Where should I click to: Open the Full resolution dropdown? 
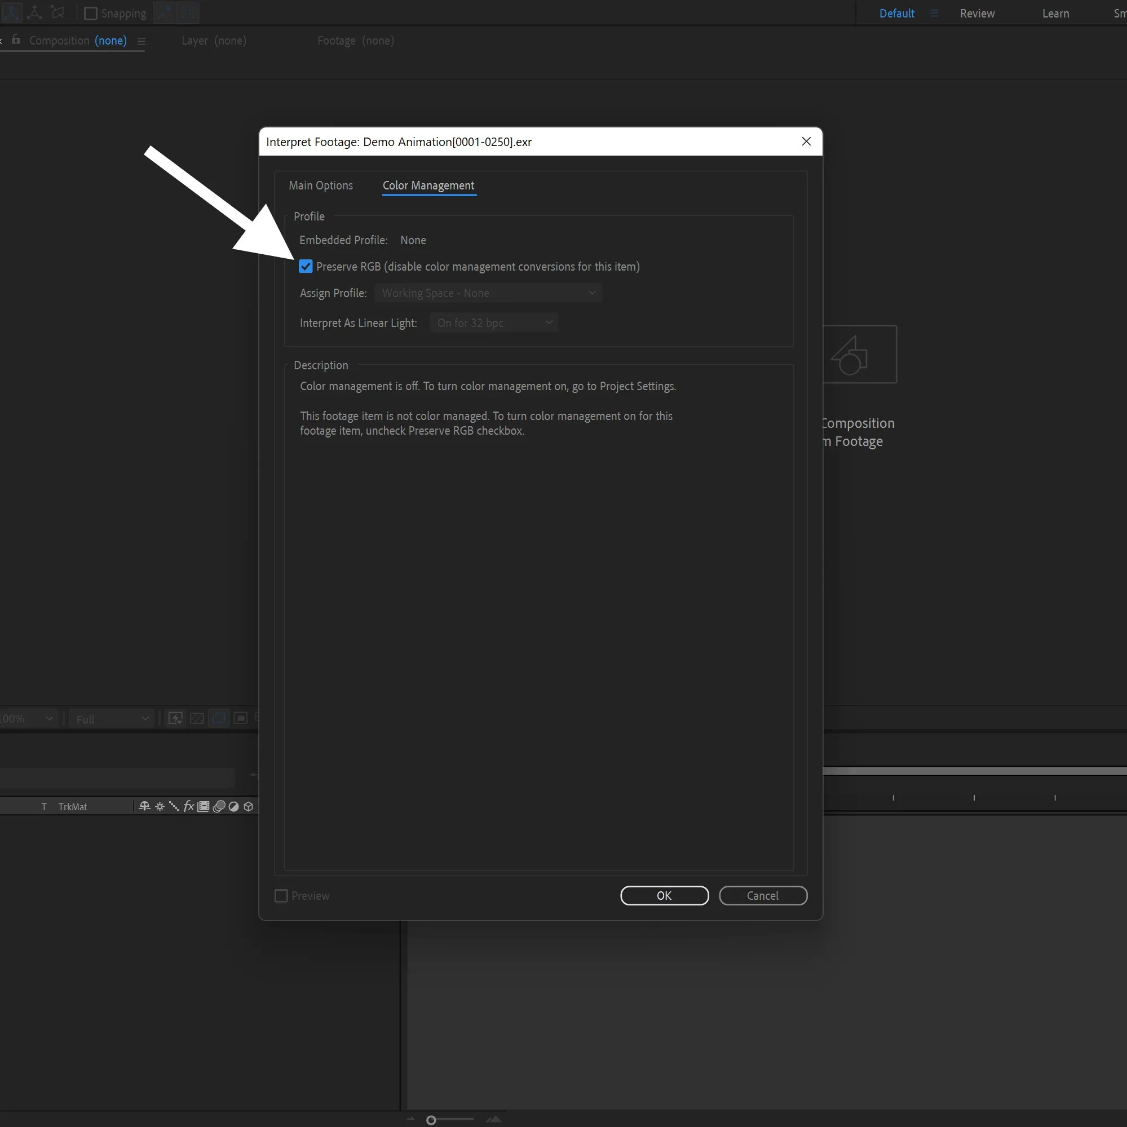click(111, 718)
